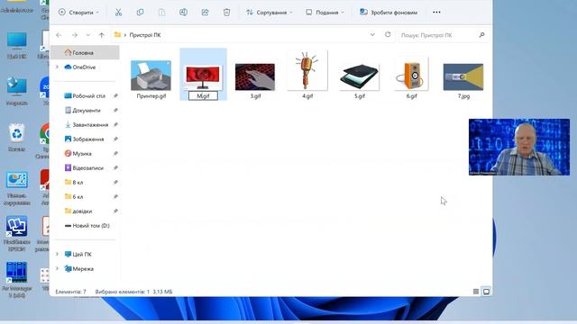The image size is (577, 324).
Task: Click the Cut scissors icon
Action: click(118, 12)
